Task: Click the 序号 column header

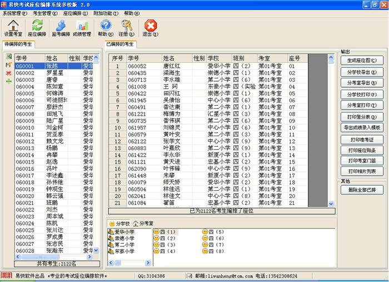Action: click(118, 58)
